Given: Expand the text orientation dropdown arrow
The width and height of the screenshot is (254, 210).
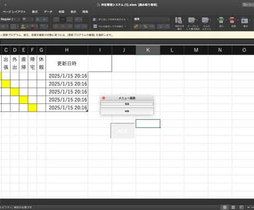Looking at the screenshot, I should coord(81,19).
